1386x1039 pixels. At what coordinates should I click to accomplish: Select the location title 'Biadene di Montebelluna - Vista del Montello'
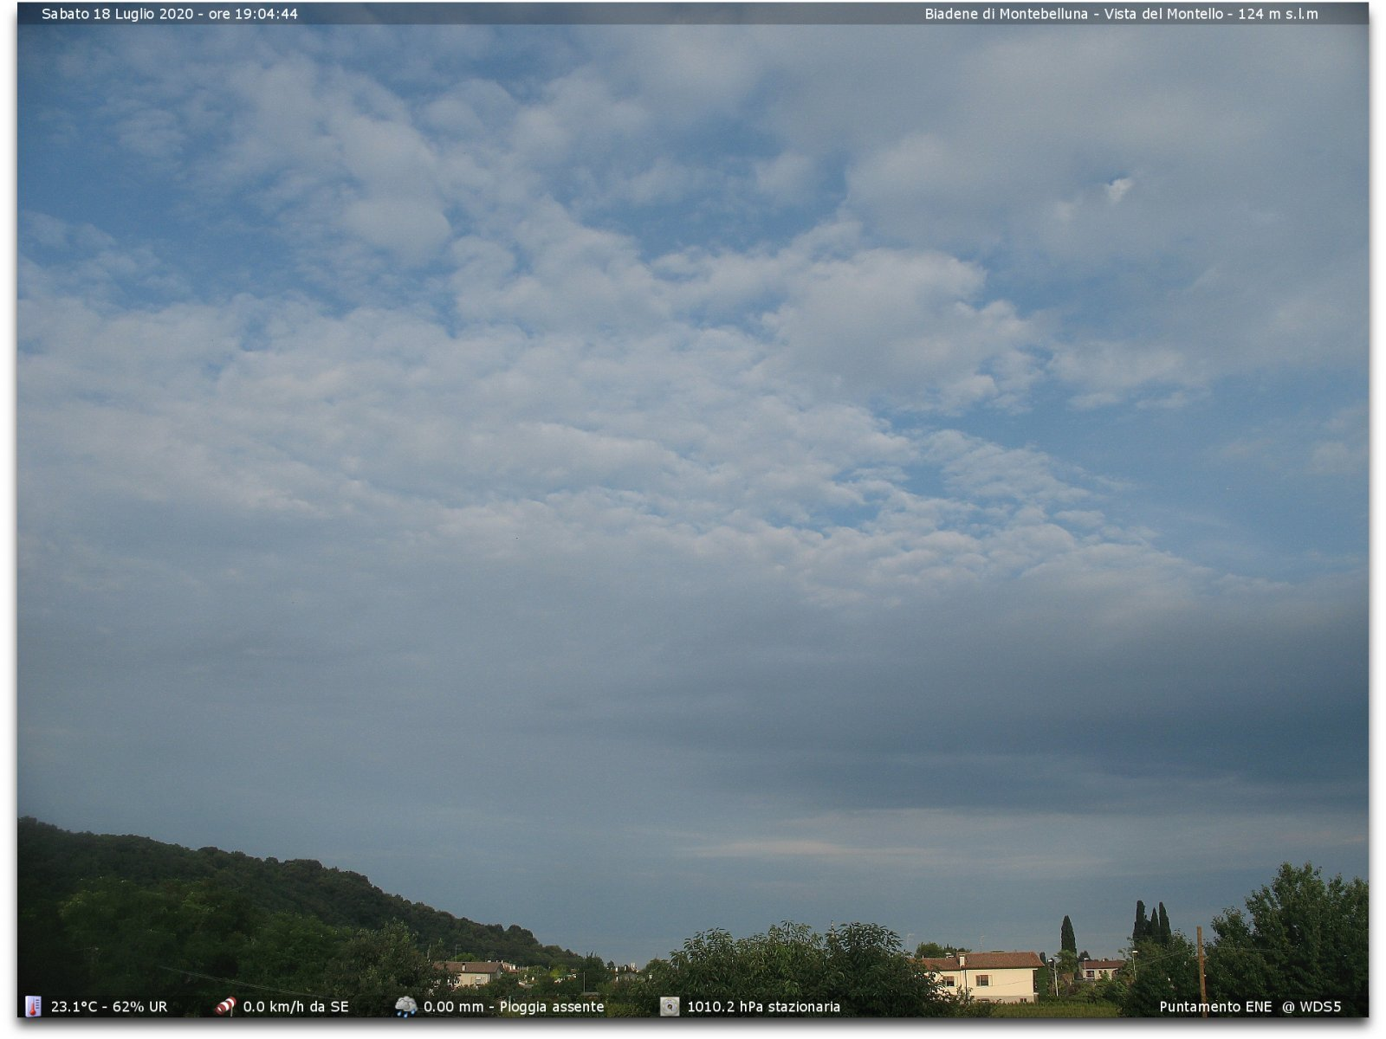point(1074,14)
